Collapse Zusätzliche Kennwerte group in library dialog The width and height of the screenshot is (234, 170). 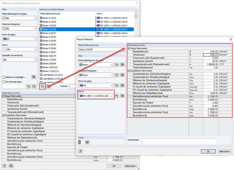tap(3, 115)
